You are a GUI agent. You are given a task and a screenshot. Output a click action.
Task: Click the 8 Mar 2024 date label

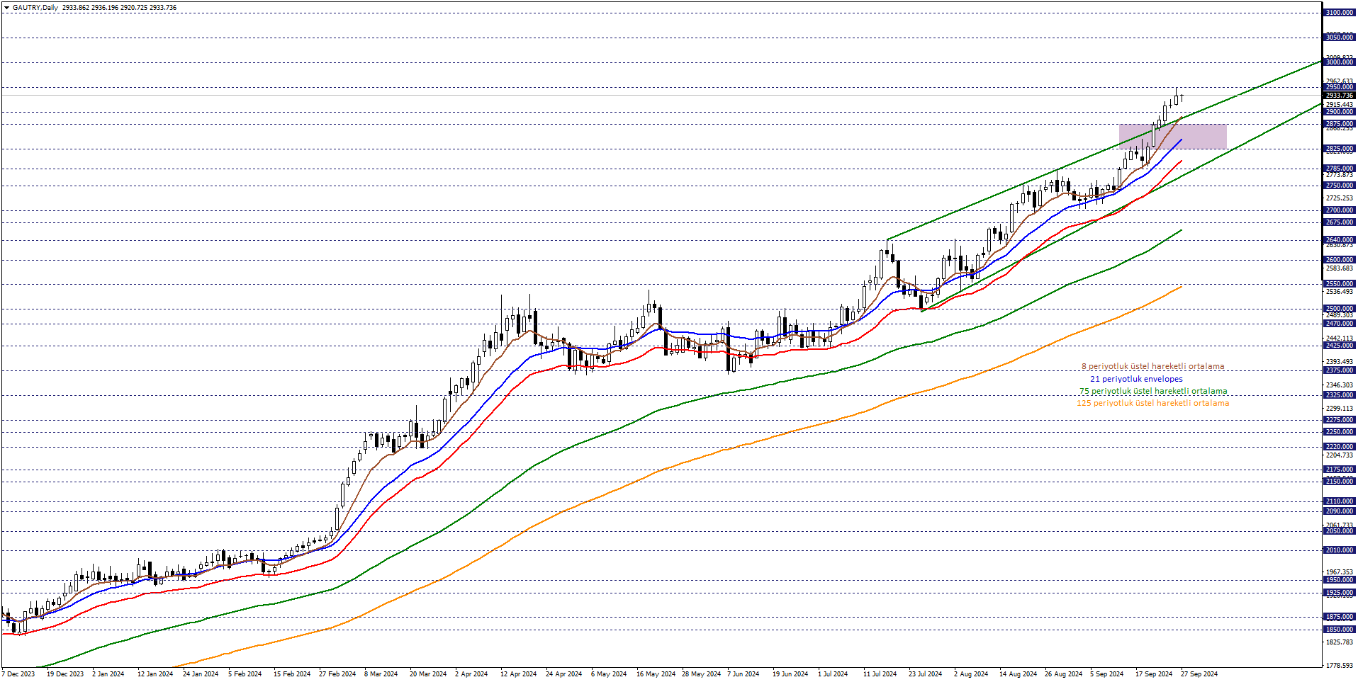pyautogui.click(x=381, y=674)
